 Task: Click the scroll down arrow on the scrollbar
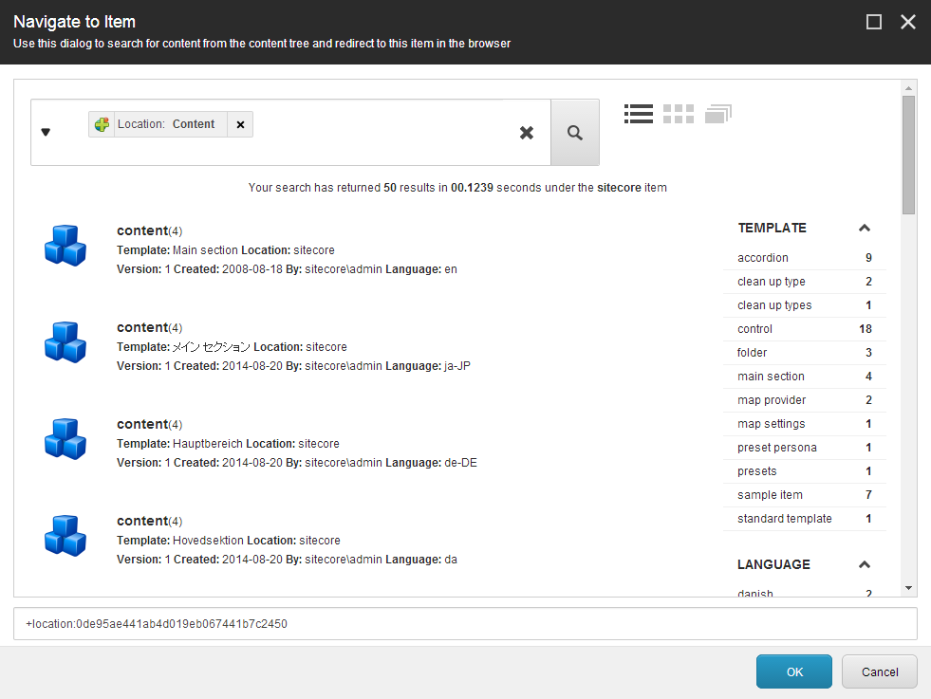pyautogui.click(x=908, y=588)
